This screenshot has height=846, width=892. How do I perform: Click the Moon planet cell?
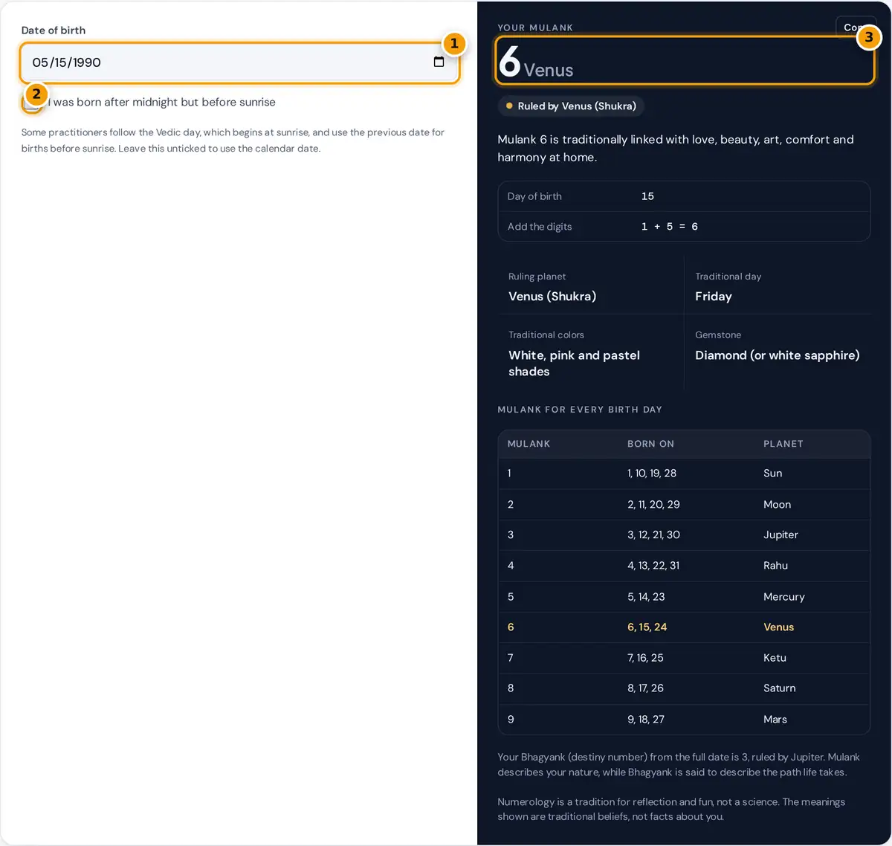pos(777,505)
